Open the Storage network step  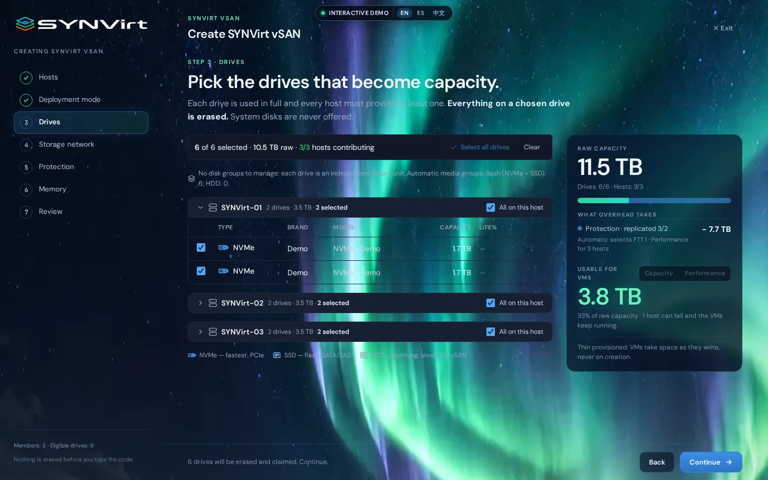[x=81, y=145]
